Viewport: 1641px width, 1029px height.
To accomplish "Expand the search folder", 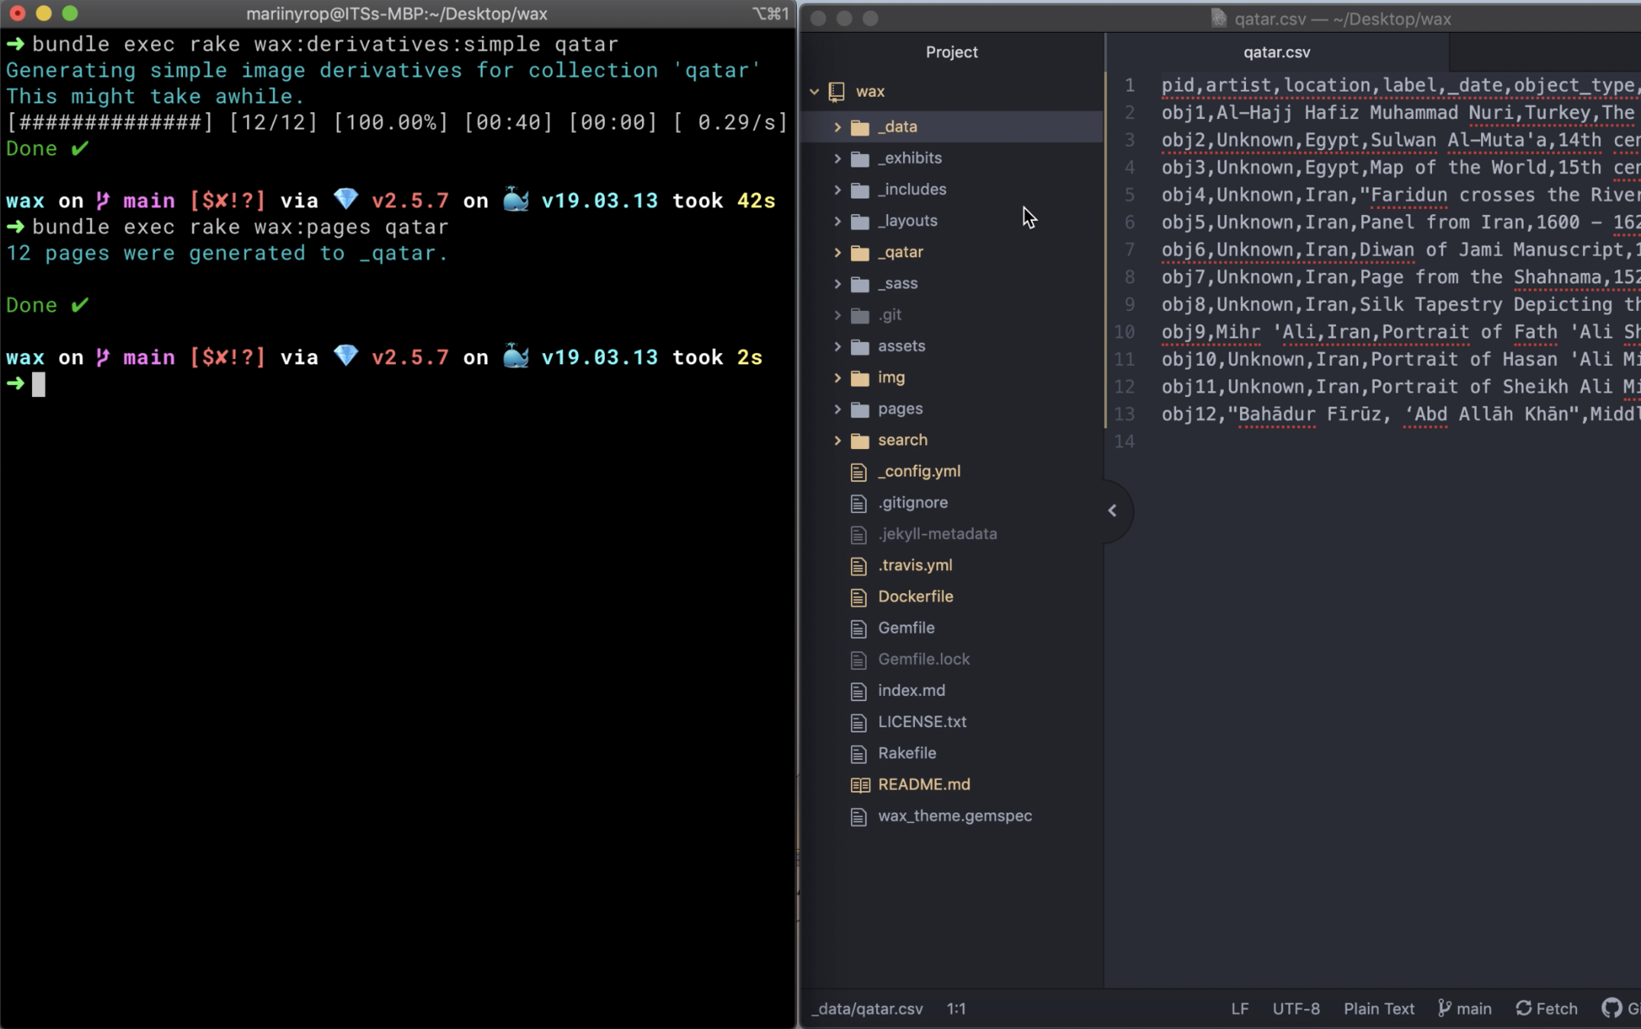I will tap(837, 441).
